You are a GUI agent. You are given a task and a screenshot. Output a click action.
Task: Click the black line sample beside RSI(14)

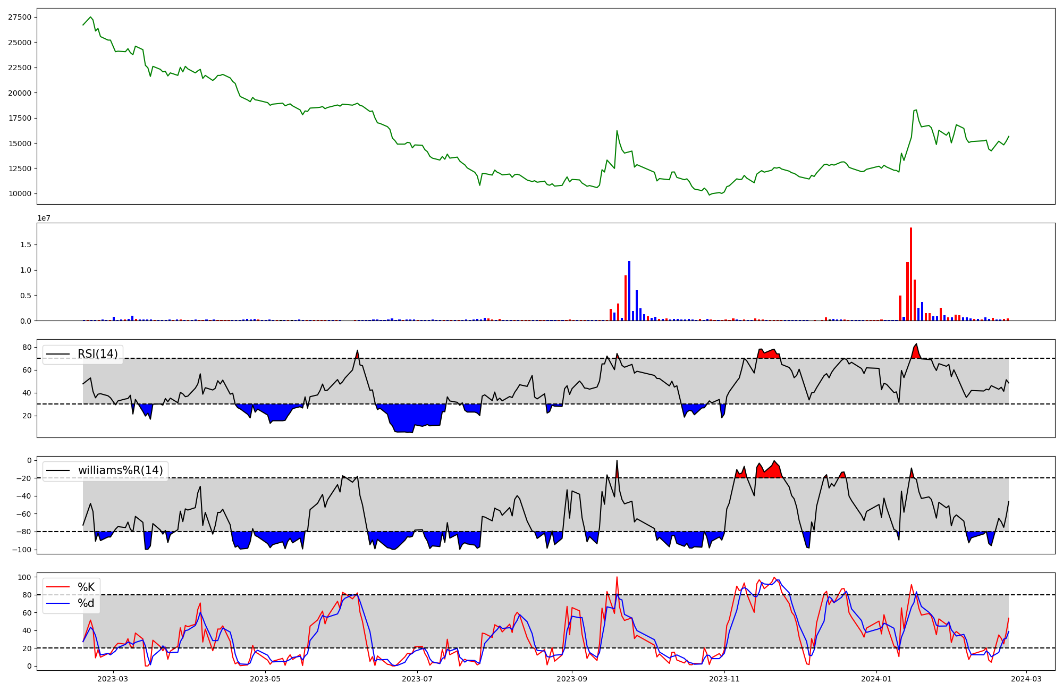pos(58,354)
